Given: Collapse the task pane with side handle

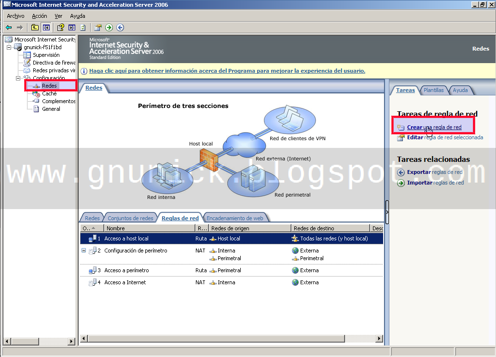Looking at the screenshot, I should [387, 212].
